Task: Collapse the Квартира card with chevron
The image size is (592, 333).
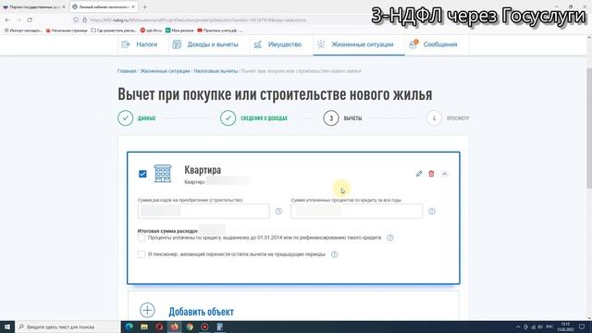Action: point(444,174)
